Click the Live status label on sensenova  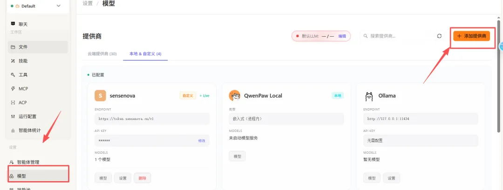pyautogui.click(x=204, y=96)
